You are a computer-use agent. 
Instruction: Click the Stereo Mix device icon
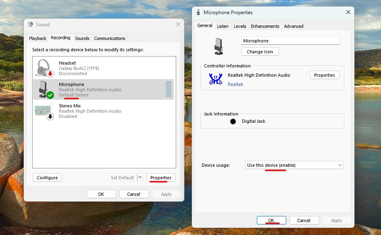pos(43,111)
